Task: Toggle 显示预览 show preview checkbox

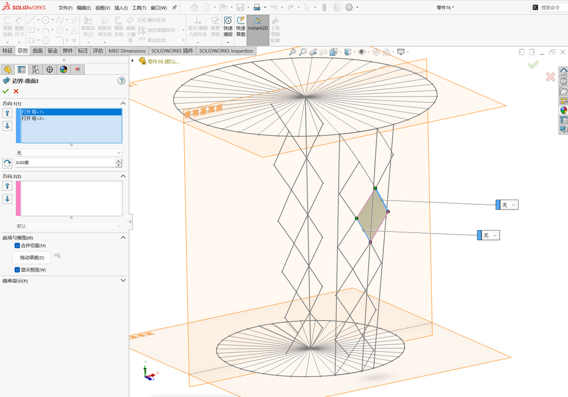Action: click(x=17, y=270)
